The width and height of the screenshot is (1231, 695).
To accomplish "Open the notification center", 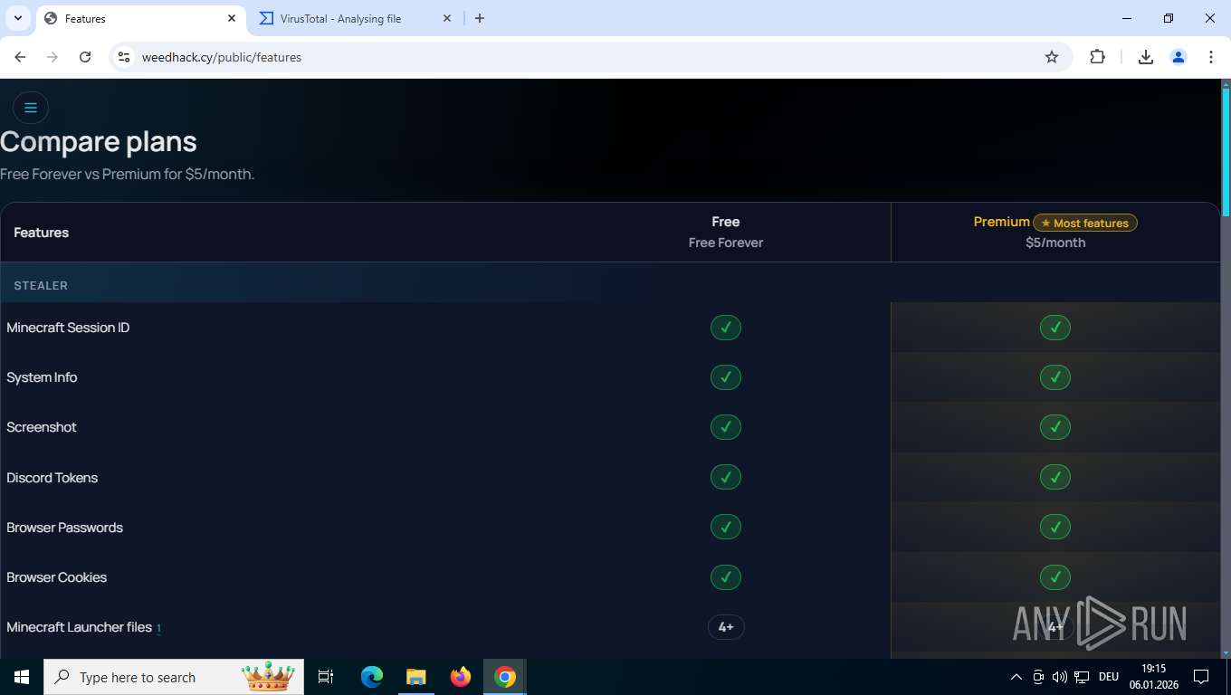I will [1201, 677].
